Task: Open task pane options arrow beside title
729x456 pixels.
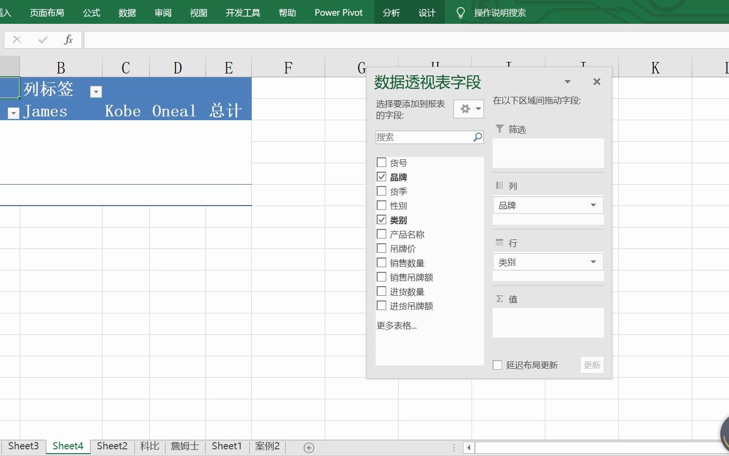Action: point(567,82)
